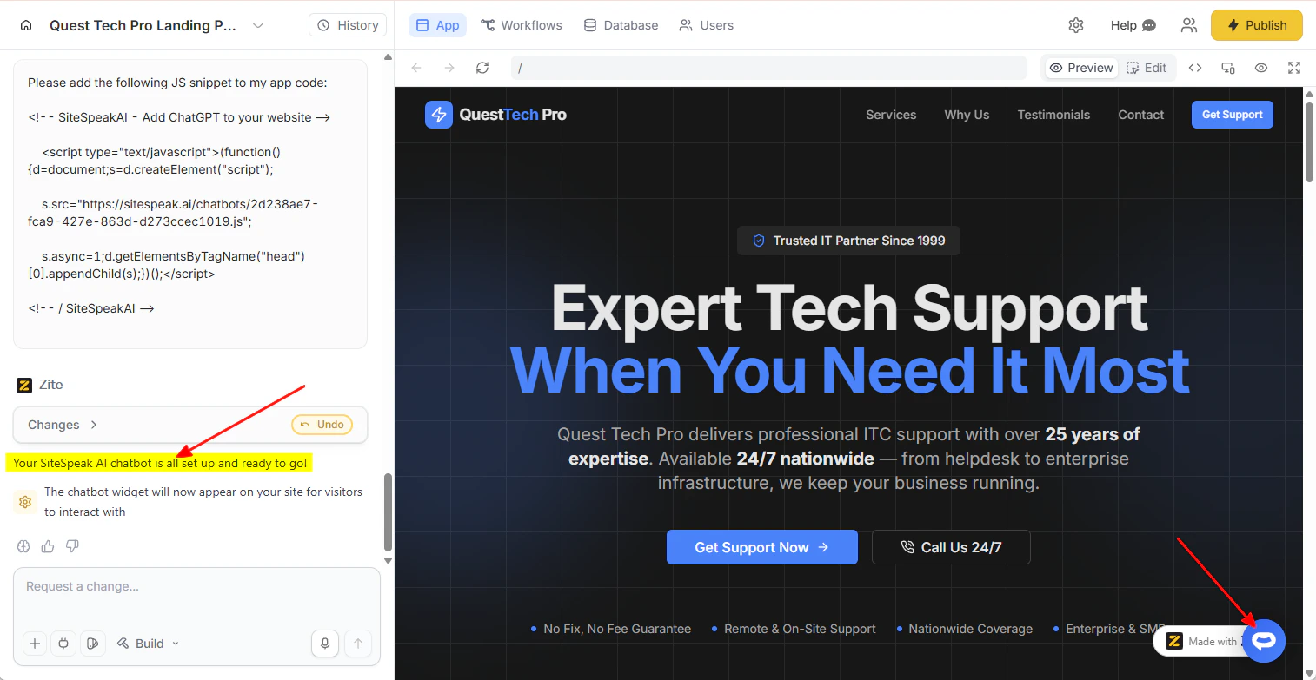Expand preview to fullscreen
Screen dimensions: 1316x680
tap(1294, 68)
